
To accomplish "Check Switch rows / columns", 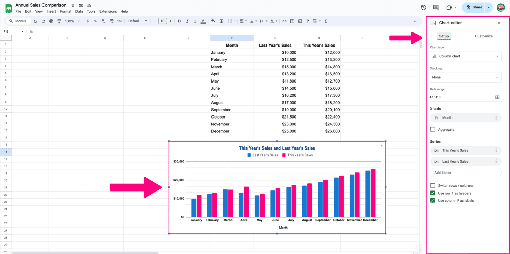I will tap(432, 186).
